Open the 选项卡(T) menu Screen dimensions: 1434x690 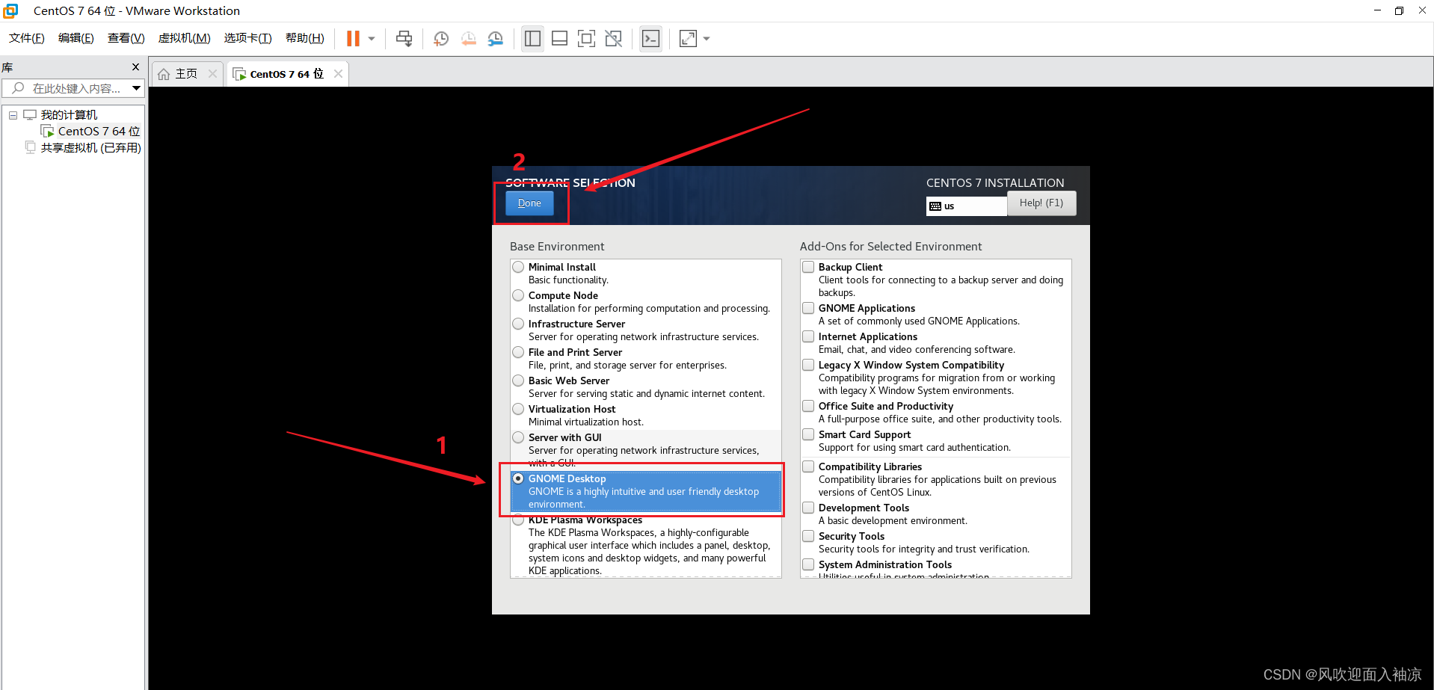coord(248,38)
